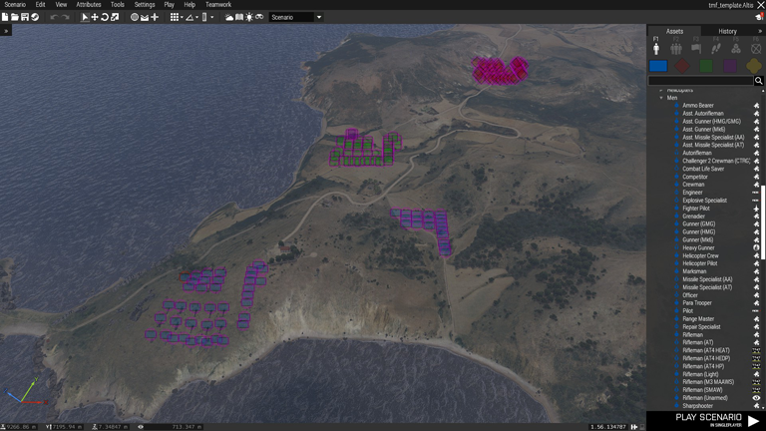Collapse the Men tree category
This screenshot has width=766, height=431.
(661, 98)
